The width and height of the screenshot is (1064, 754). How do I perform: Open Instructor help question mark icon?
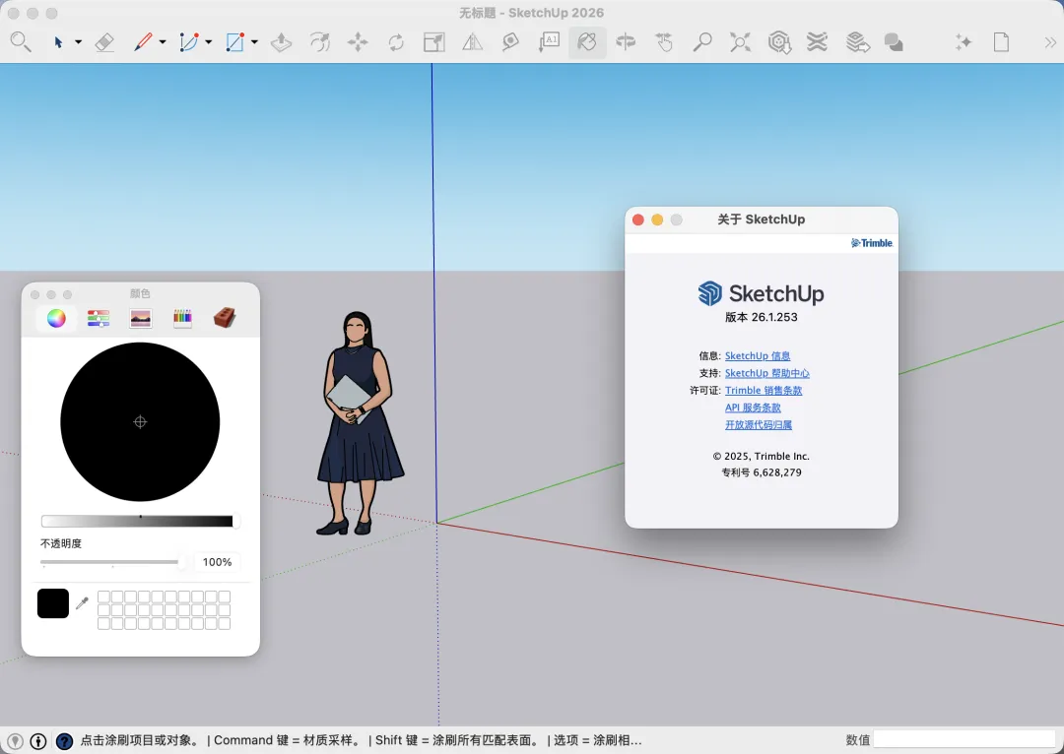(64, 741)
